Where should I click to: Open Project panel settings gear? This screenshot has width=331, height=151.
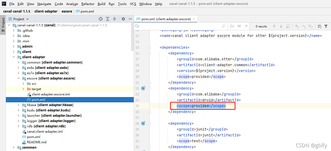point(123,19)
